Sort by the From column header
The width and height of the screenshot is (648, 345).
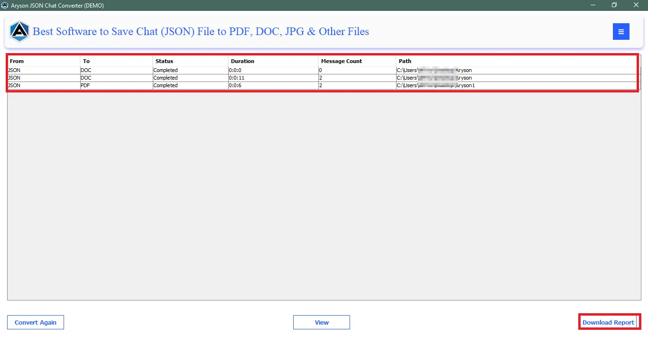[x=44, y=61]
